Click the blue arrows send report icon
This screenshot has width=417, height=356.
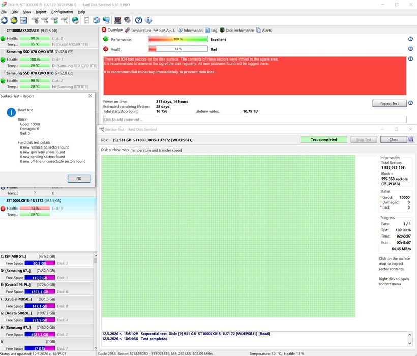click(x=96, y=20)
